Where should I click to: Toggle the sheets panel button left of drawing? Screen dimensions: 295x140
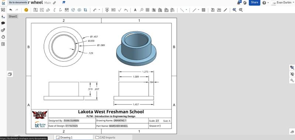10,74
